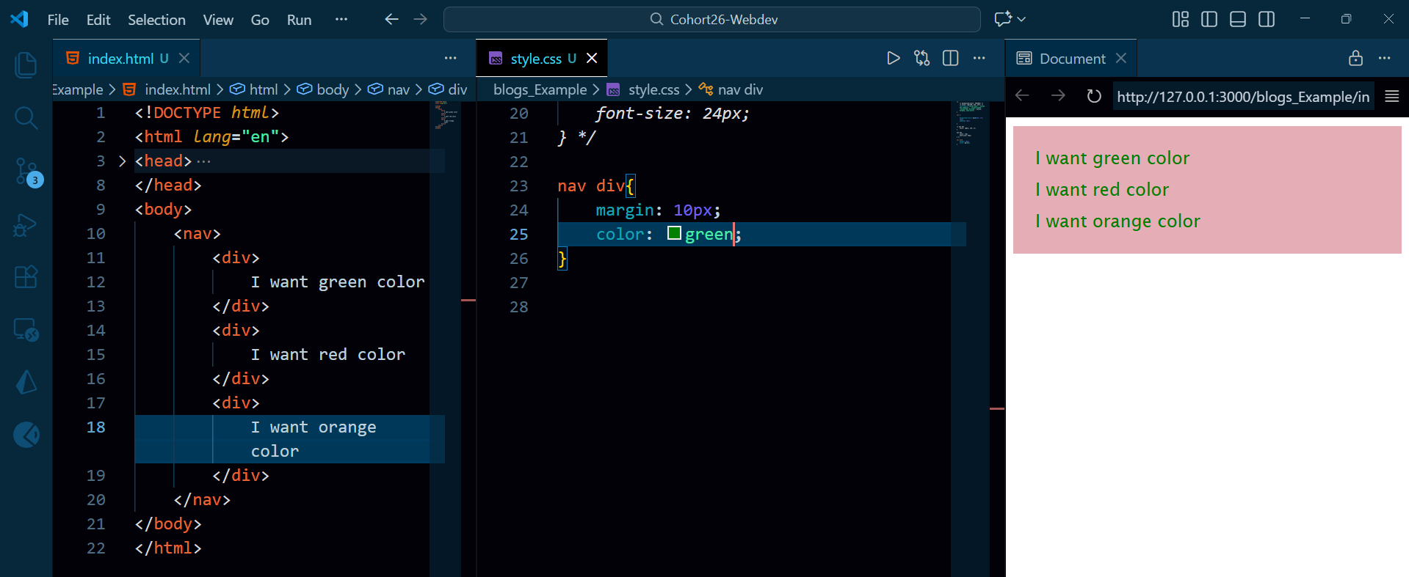Click the style.css breadcrumb item
Viewport: 1409px width, 577px height.
tap(643, 89)
